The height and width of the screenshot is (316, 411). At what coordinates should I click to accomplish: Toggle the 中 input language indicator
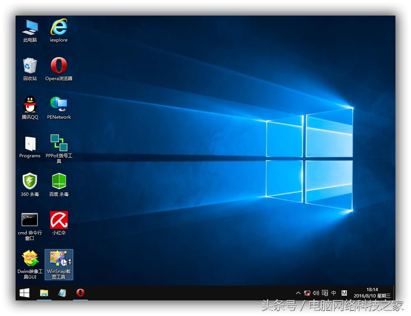click(333, 293)
